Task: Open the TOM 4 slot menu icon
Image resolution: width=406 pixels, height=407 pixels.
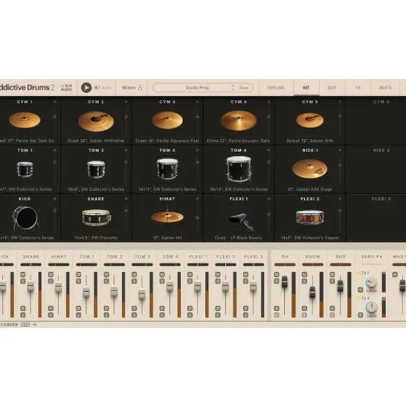Action: [x=269, y=150]
